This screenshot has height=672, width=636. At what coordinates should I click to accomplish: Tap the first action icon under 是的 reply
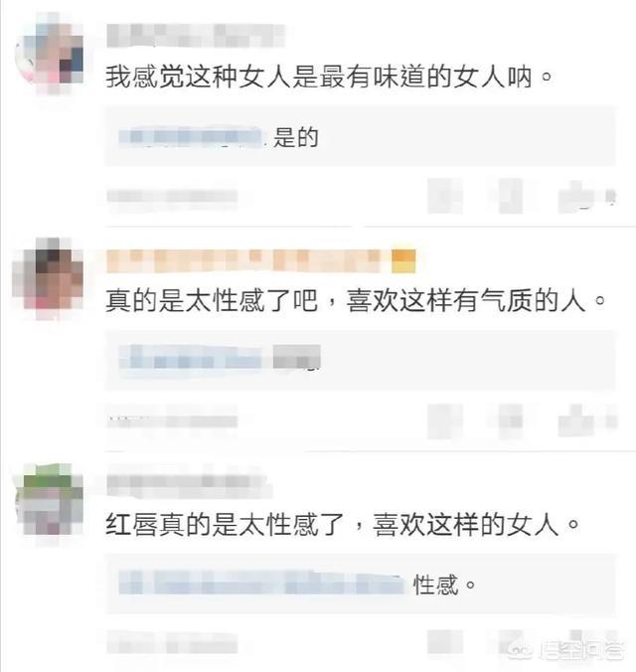click(445, 196)
